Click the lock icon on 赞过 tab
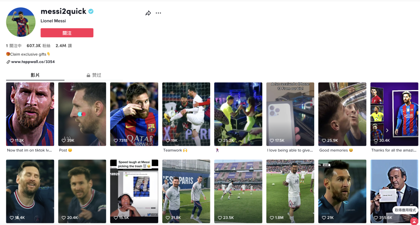 pos(88,75)
